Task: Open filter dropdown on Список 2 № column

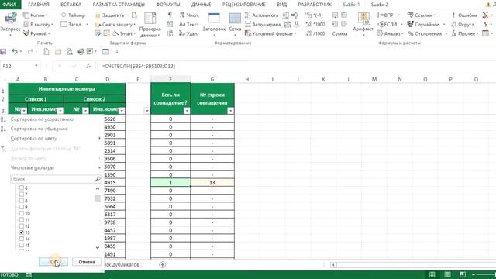Action: [x=85, y=110]
